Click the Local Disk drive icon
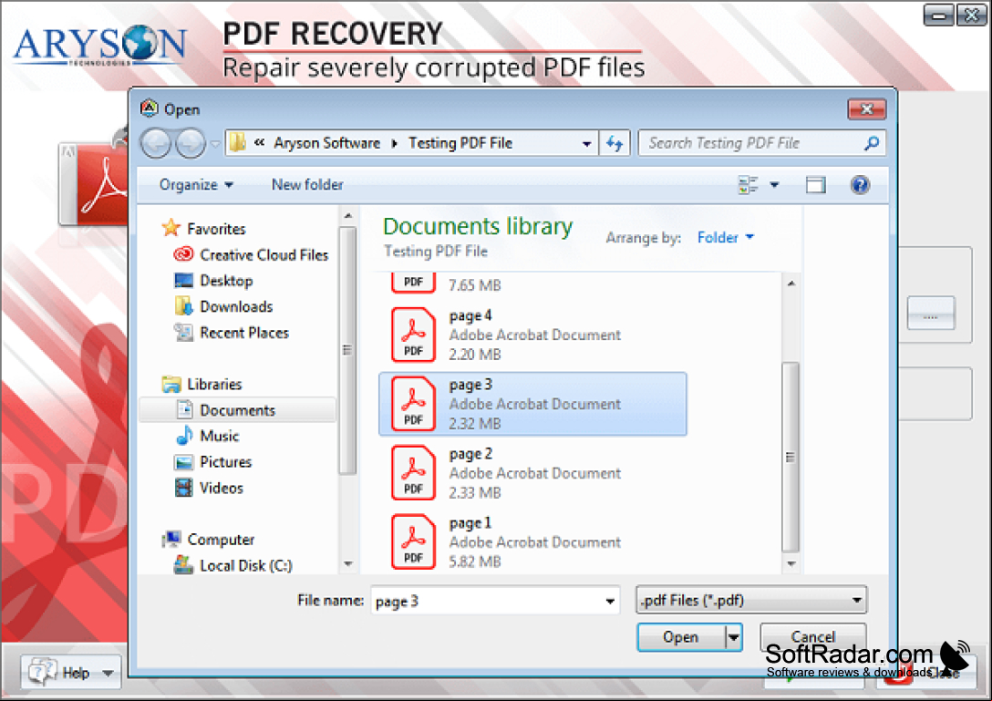Image resolution: width=992 pixels, height=701 pixels. click(183, 565)
